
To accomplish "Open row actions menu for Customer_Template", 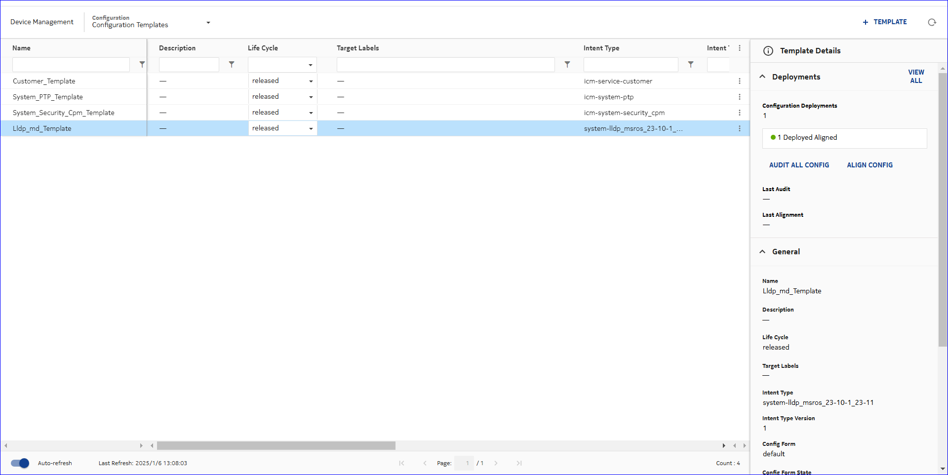I will (x=740, y=81).
